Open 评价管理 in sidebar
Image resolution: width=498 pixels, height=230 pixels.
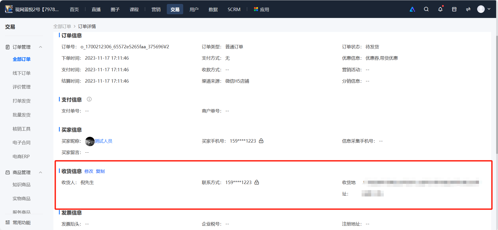tap(22, 87)
